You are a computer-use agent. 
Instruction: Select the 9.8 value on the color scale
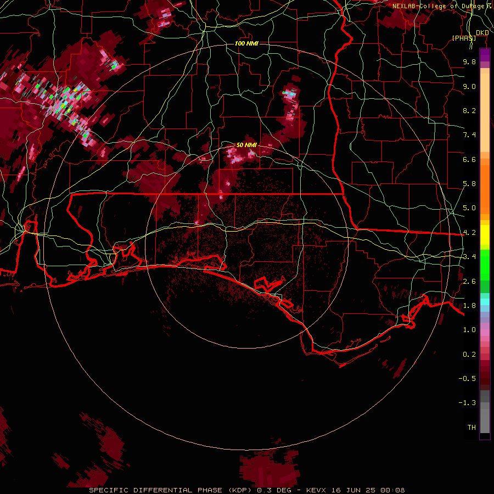(469, 61)
